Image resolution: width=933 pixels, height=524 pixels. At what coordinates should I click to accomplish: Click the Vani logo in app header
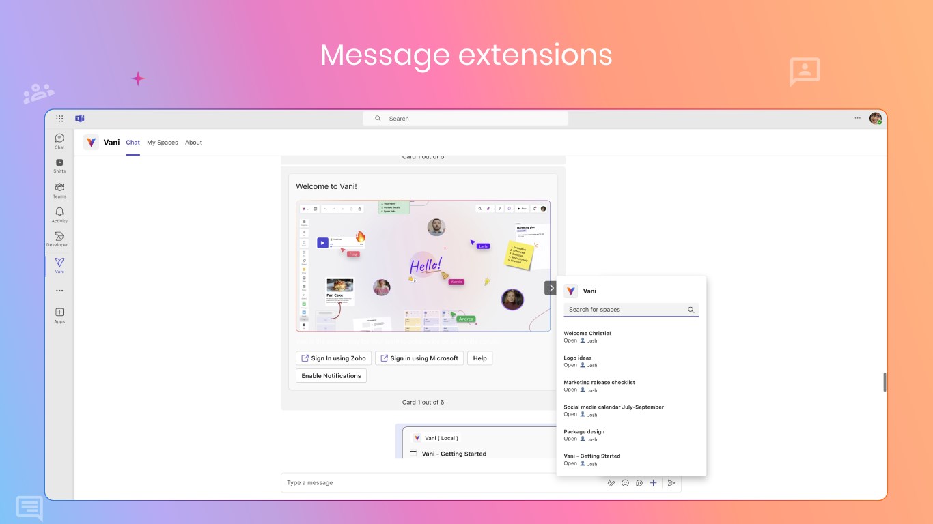pyautogui.click(x=91, y=142)
